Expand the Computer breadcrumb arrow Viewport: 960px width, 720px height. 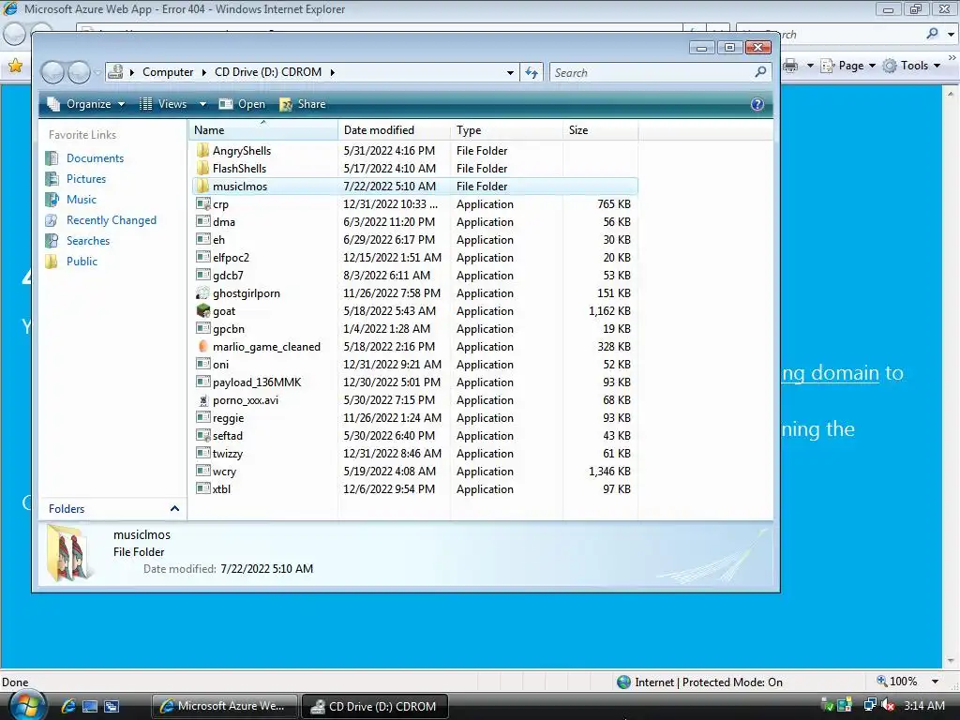204,72
